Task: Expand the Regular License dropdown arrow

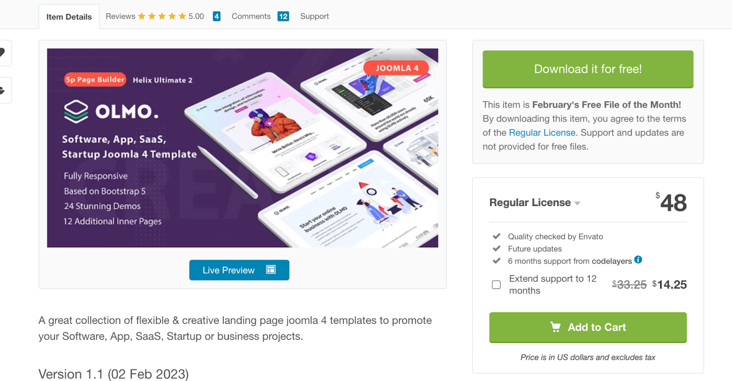Action: tap(577, 203)
